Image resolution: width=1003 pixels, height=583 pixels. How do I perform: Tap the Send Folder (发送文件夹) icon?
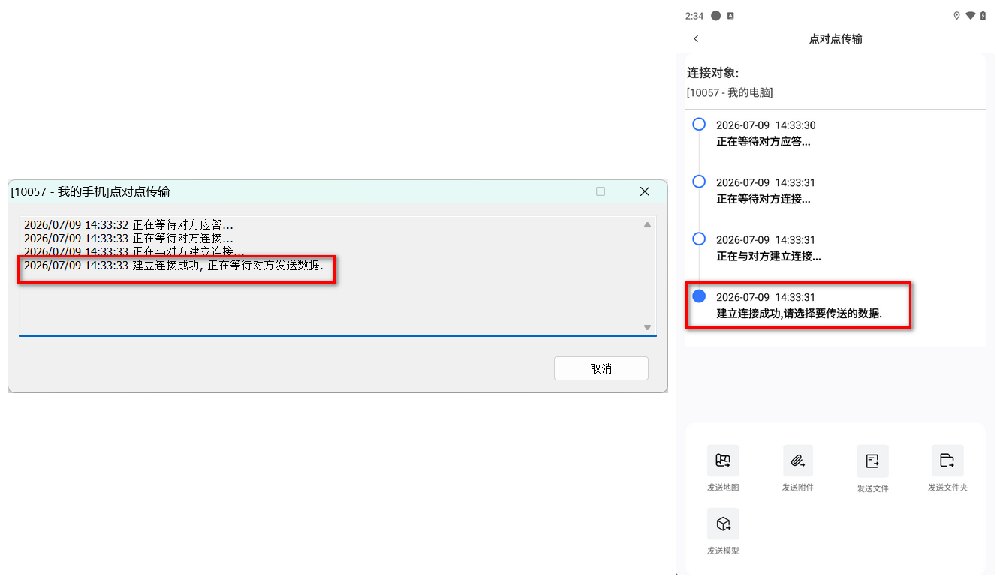tap(947, 461)
